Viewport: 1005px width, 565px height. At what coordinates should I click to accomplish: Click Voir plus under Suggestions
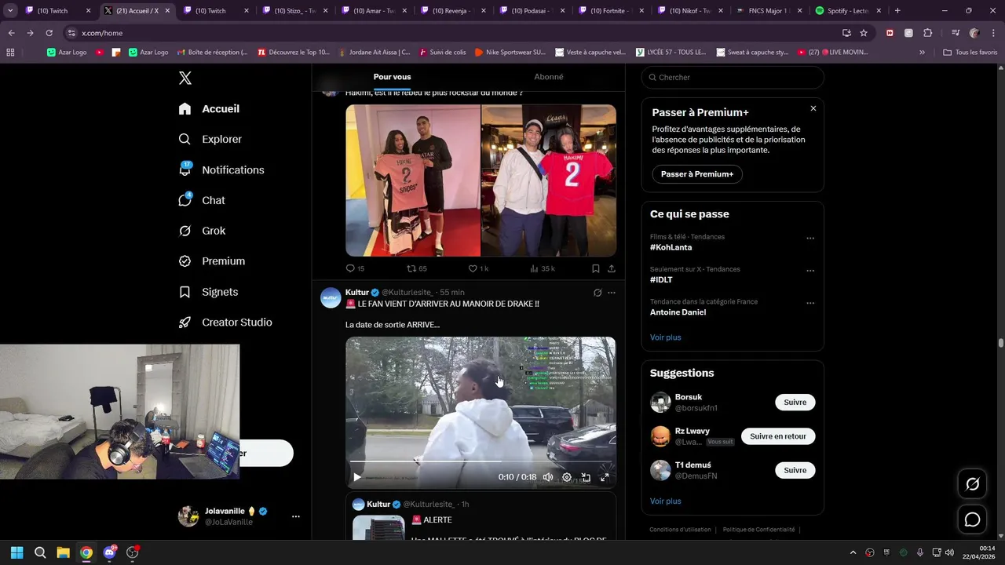[665, 501]
